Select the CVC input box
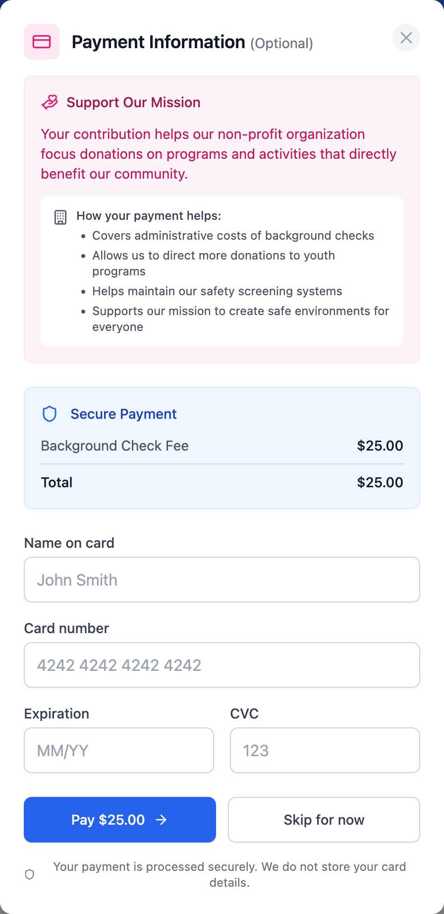444x914 pixels. coord(325,750)
